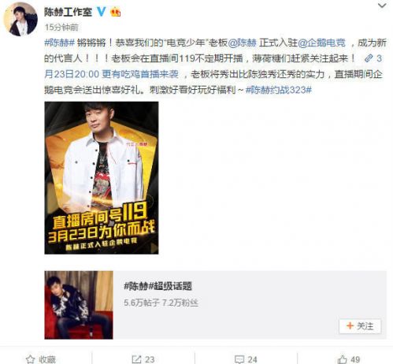
Task: Open the #陈赫约战323# hashtag
Action: (279, 90)
